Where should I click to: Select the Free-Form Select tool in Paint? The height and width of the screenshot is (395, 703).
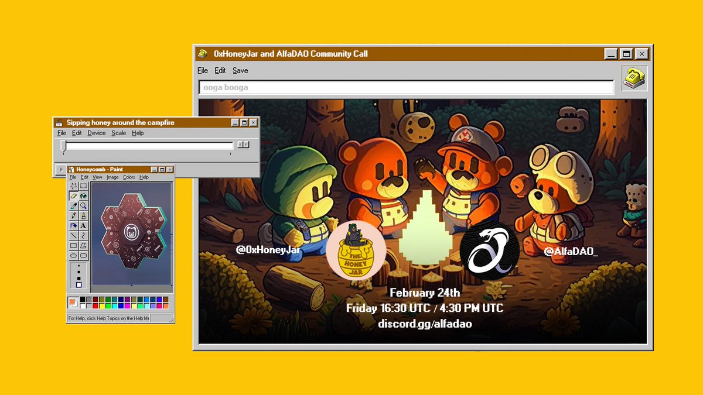click(x=74, y=186)
